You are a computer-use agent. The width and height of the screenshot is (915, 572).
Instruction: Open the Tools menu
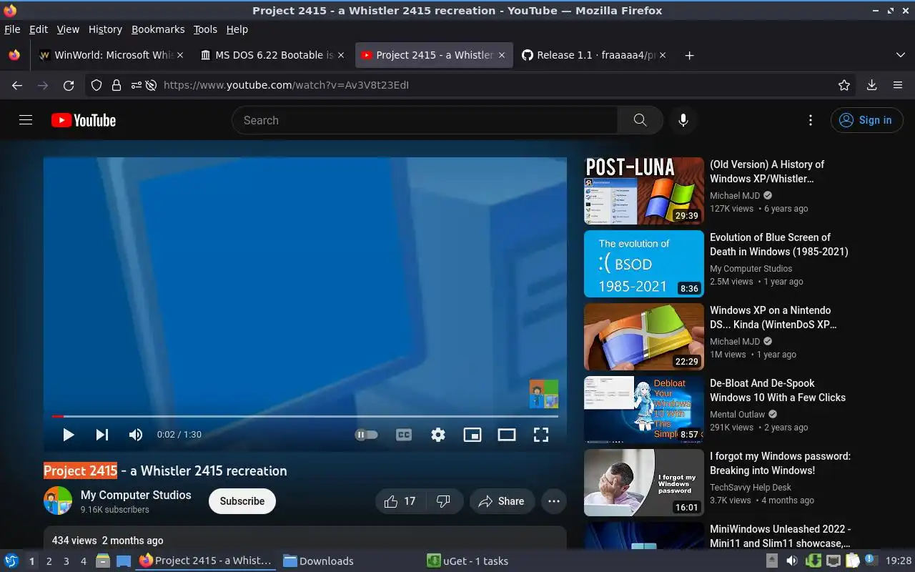pos(205,29)
